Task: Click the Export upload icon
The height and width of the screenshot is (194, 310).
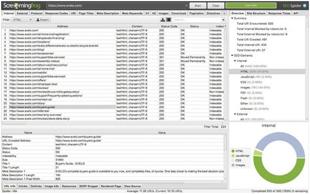Action: click(x=38, y=20)
